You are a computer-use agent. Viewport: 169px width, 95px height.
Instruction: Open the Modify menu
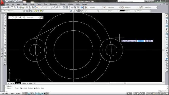coord(63,4)
